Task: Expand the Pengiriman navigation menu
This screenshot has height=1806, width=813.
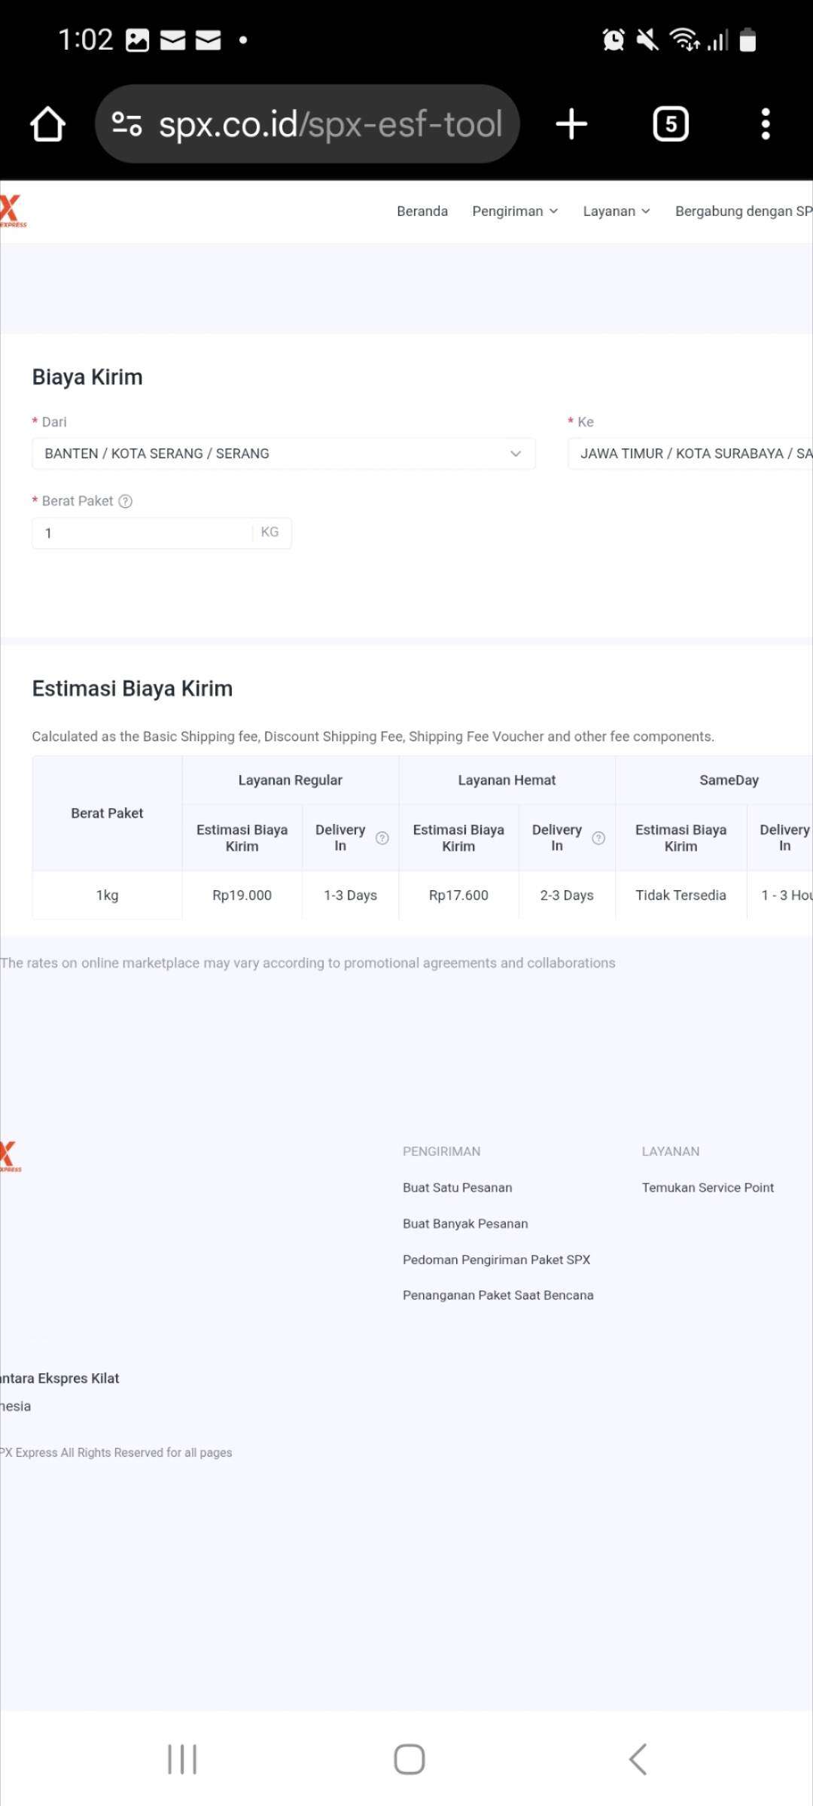Action: coord(515,211)
